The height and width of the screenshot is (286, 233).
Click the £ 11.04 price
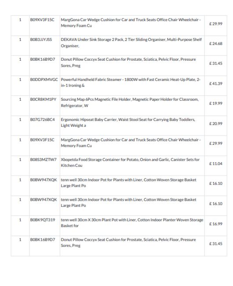(216, 164)
